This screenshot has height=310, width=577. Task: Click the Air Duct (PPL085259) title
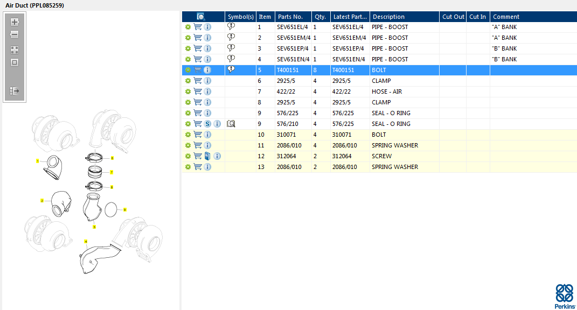point(34,5)
